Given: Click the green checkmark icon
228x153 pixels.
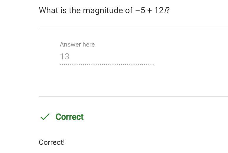Looking at the screenshot, I should coord(45,117).
